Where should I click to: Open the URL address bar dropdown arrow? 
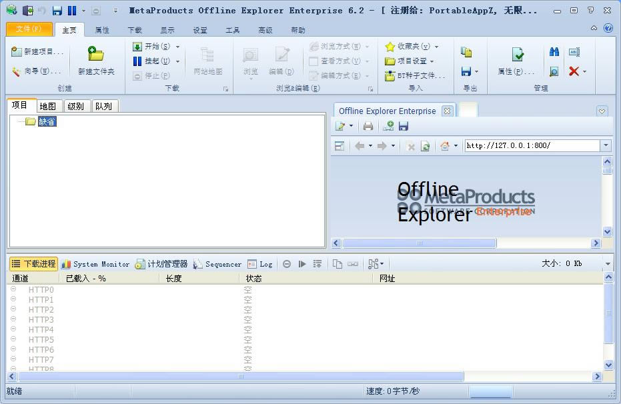(606, 146)
